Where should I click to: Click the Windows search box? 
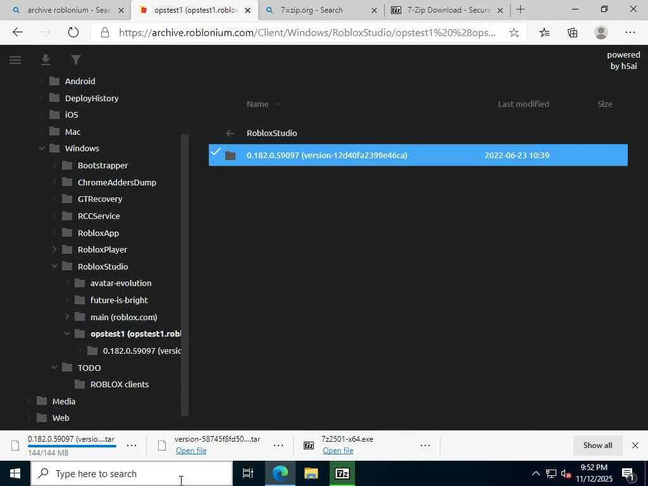point(132,473)
